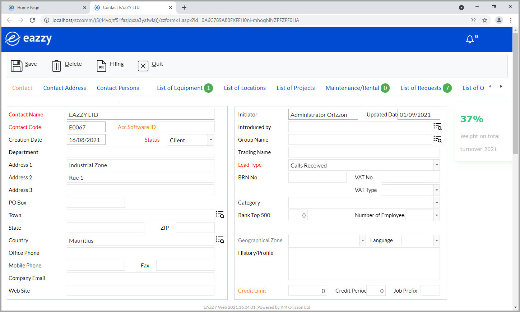
Task: Open the List of Equipment tab link
Action: [x=180, y=88]
